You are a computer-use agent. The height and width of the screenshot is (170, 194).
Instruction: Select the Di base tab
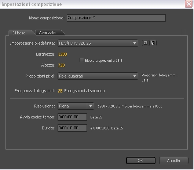tap(20, 33)
